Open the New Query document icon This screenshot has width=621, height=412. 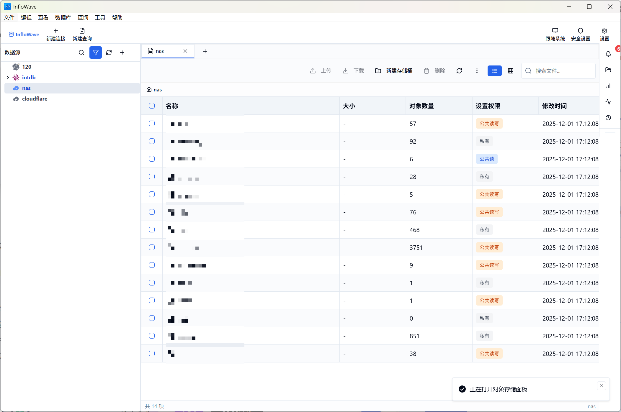coord(82,31)
